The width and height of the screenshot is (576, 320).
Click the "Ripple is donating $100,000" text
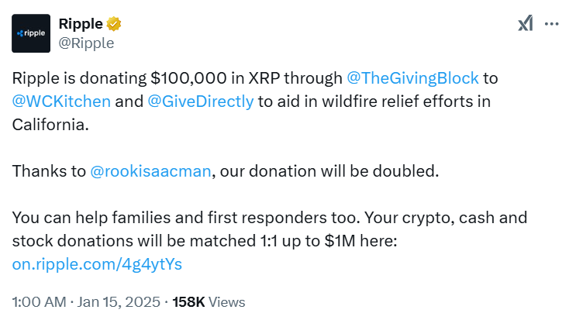click(119, 78)
